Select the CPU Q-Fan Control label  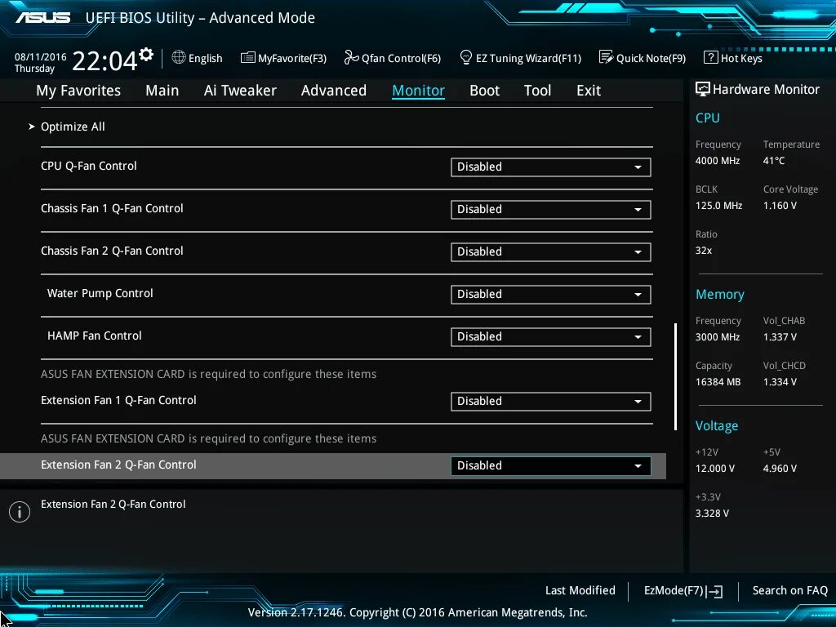(x=88, y=166)
